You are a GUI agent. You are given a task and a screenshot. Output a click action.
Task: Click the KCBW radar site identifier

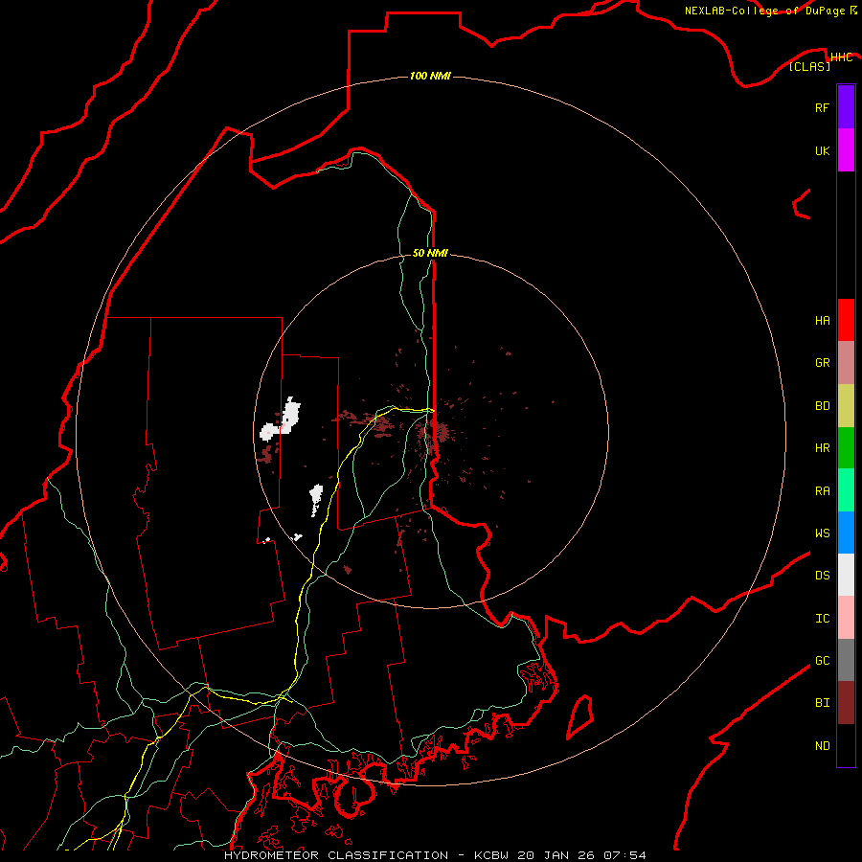[x=492, y=855]
